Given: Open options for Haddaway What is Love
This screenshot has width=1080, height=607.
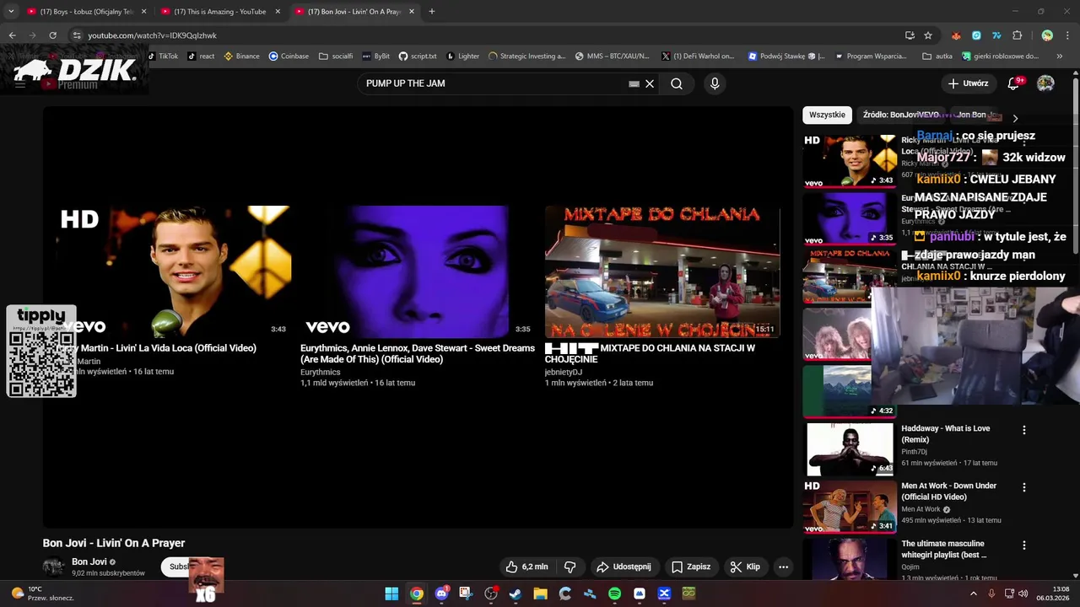Looking at the screenshot, I should point(1024,430).
